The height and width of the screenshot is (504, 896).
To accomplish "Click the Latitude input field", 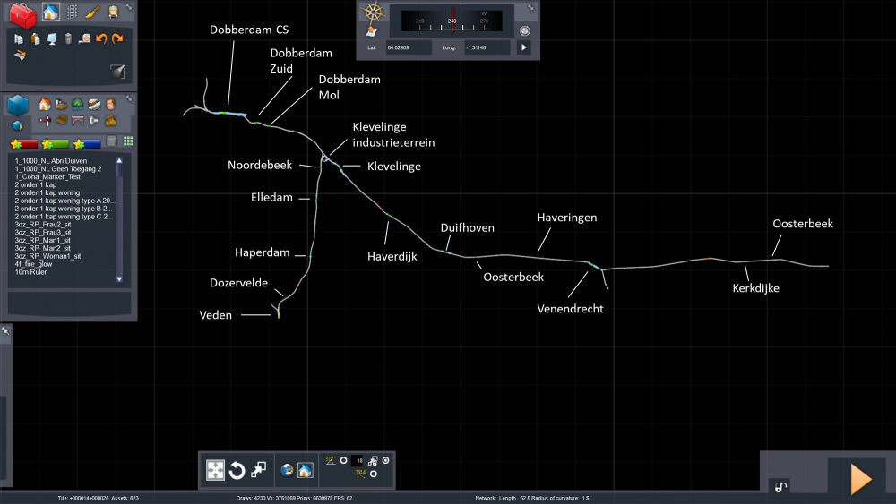I will coord(408,47).
